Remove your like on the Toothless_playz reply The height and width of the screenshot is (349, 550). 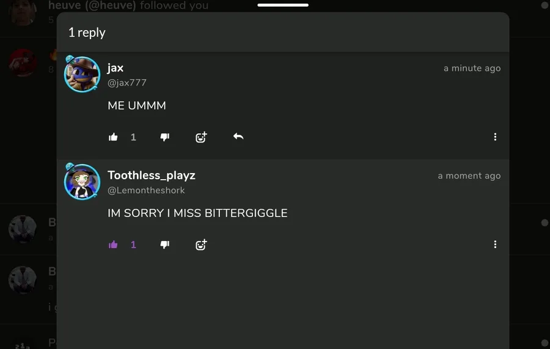tap(113, 244)
